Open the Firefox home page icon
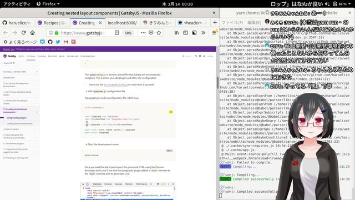 point(32,33)
